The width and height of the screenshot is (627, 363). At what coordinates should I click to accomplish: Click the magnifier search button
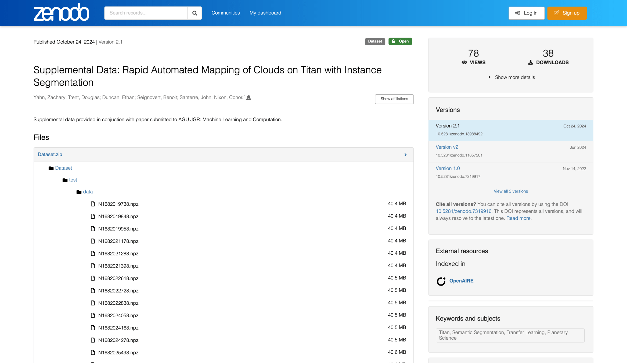(x=194, y=13)
